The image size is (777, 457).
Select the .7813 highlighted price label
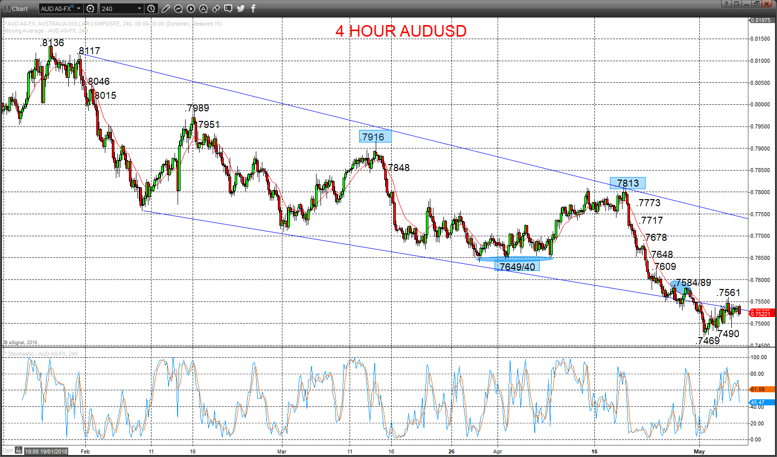(x=628, y=183)
